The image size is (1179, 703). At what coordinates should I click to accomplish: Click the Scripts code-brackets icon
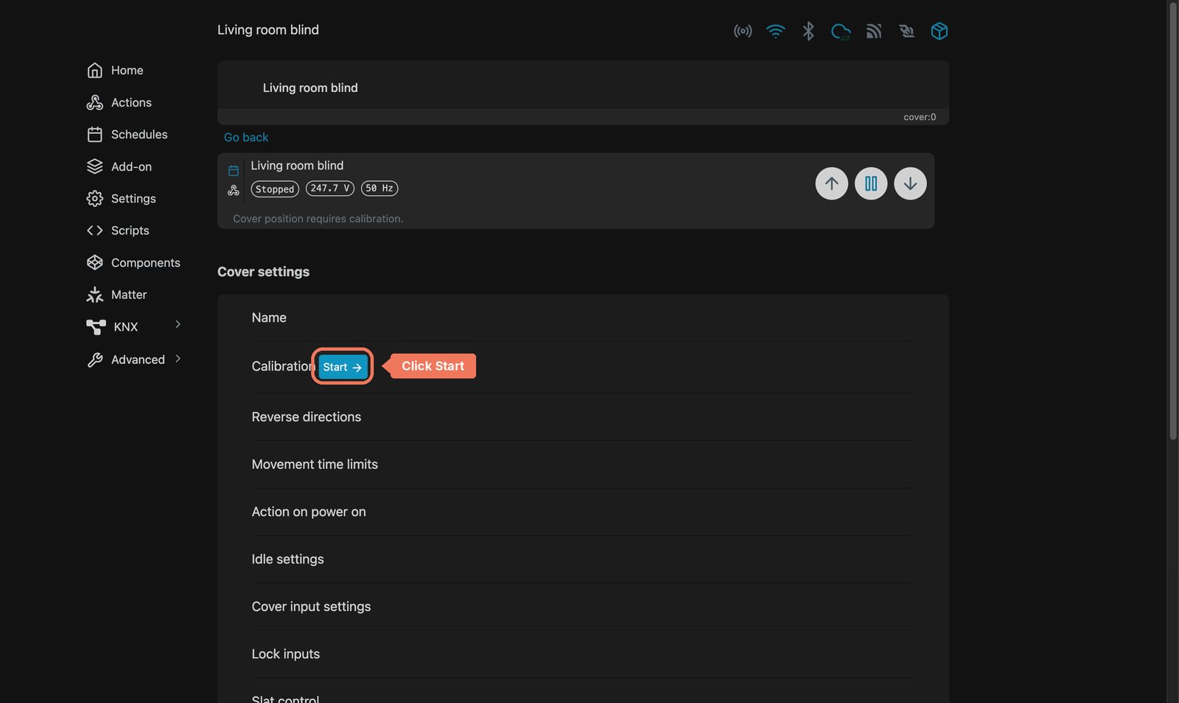click(95, 230)
